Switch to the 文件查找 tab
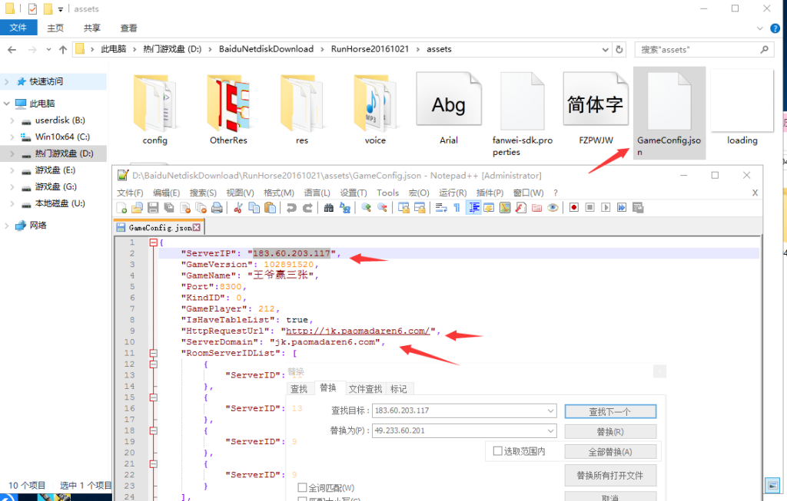 tap(364, 389)
